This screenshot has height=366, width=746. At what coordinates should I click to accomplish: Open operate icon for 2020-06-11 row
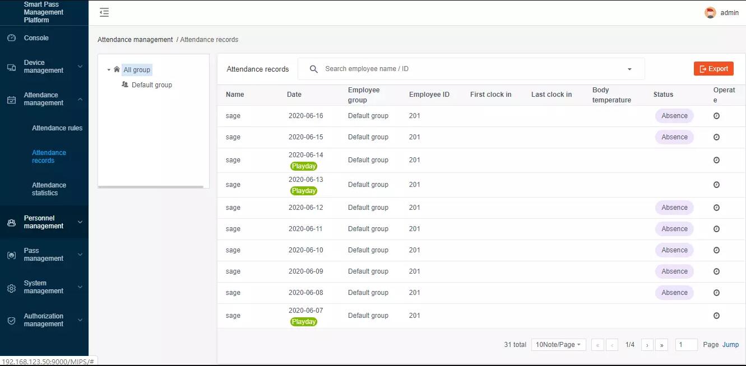tap(716, 229)
